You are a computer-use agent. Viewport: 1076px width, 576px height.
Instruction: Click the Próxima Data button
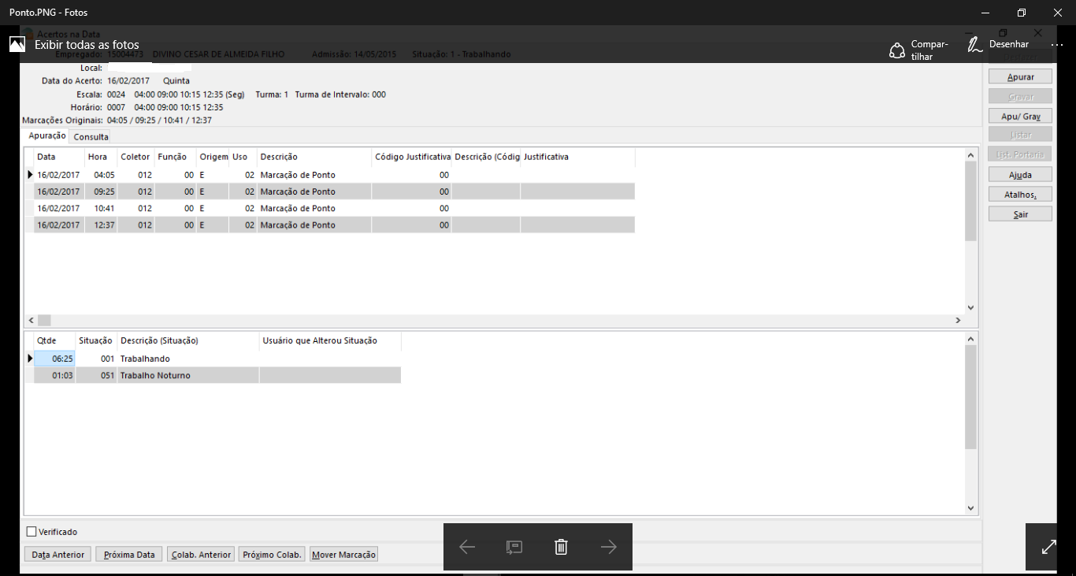(x=129, y=555)
